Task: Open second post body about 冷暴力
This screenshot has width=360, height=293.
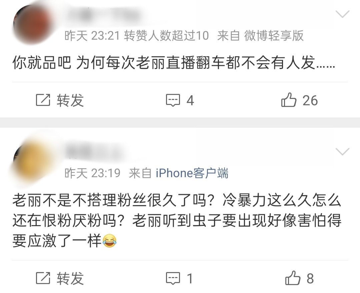Action: [x=177, y=221]
